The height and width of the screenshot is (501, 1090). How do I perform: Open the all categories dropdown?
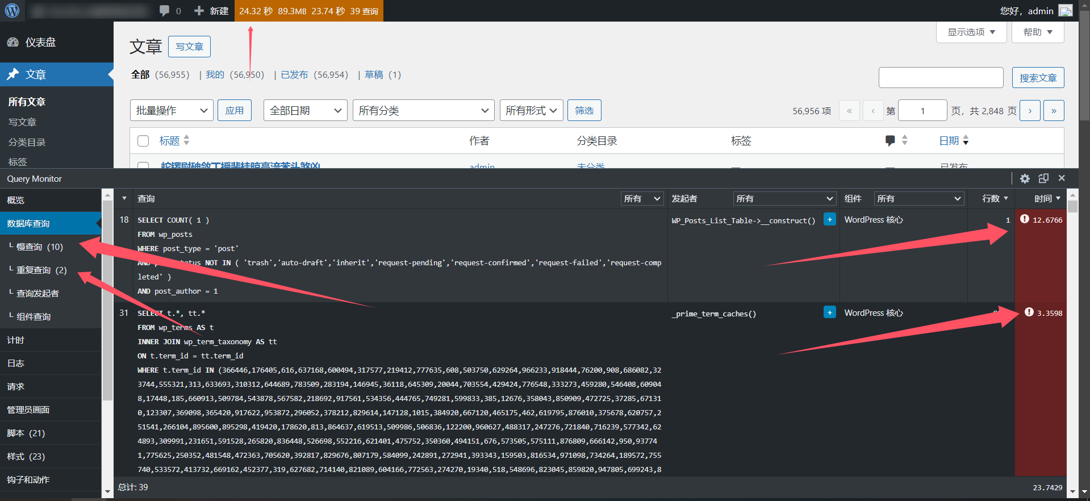pos(423,110)
